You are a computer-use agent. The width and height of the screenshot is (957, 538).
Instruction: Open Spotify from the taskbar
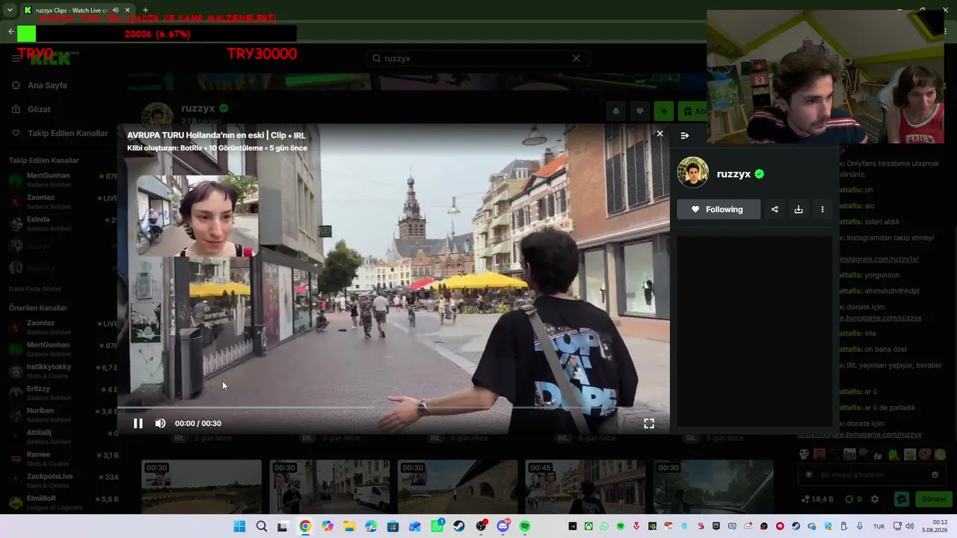[x=525, y=526]
